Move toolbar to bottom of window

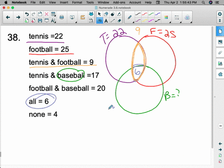[x=220, y=21]
